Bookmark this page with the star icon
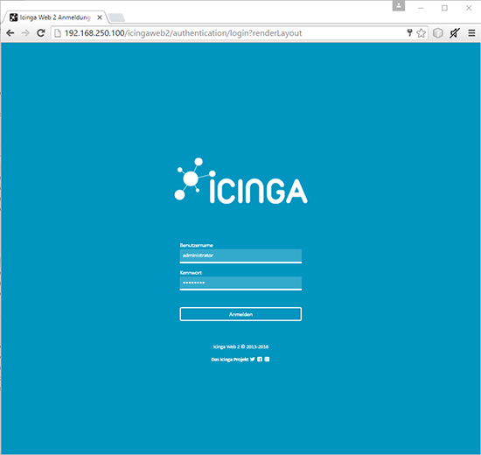This screenshot has height=455, width=481. click(422, 33)
